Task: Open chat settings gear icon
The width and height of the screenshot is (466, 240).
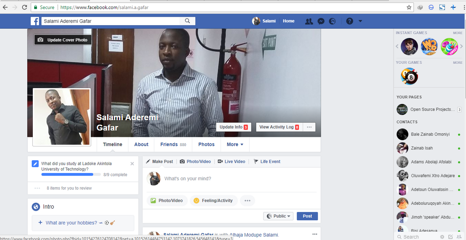Action: [x=442, y=237]
